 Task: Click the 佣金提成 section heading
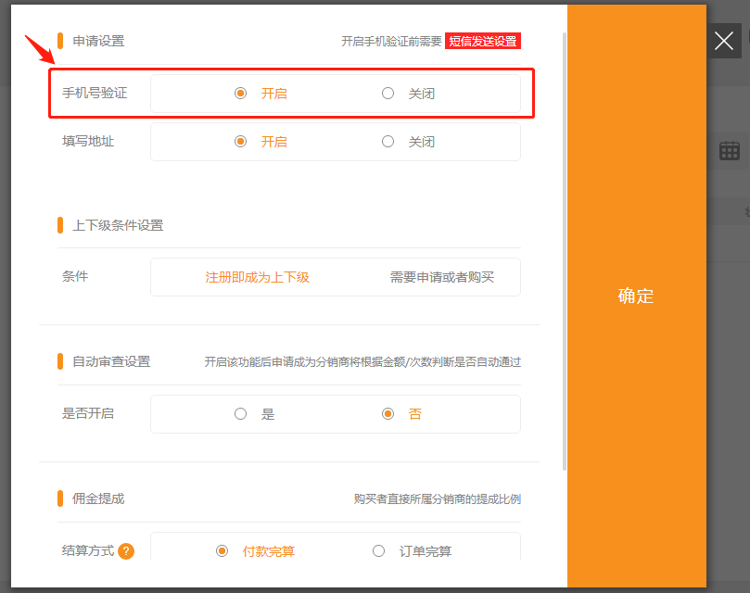98,498
